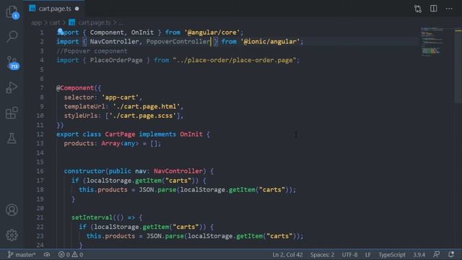Change encoding via 'UTF-8' status item
Image resolution: width=462 pixels, height=260 pixels.
[x=349, y=254]
